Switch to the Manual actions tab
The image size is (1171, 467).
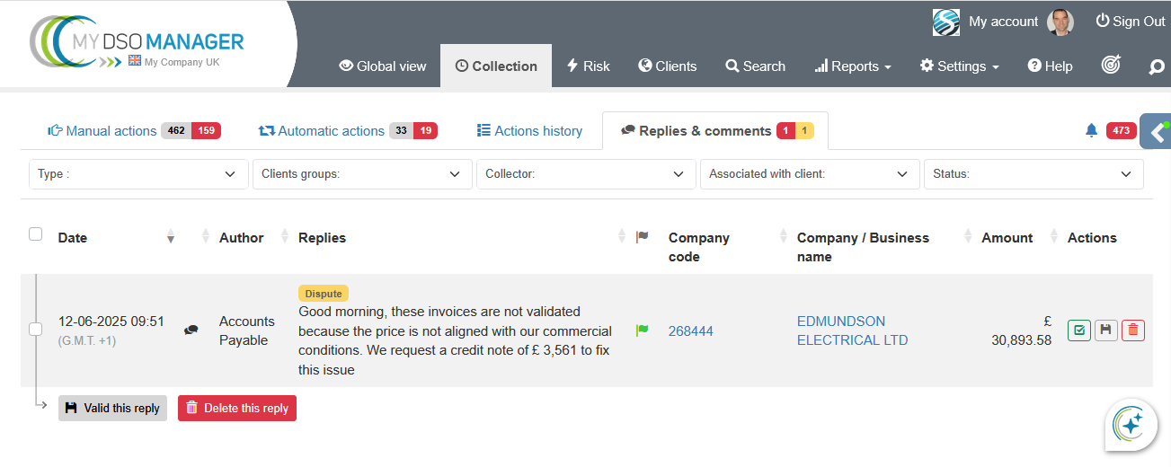point(102,131)
